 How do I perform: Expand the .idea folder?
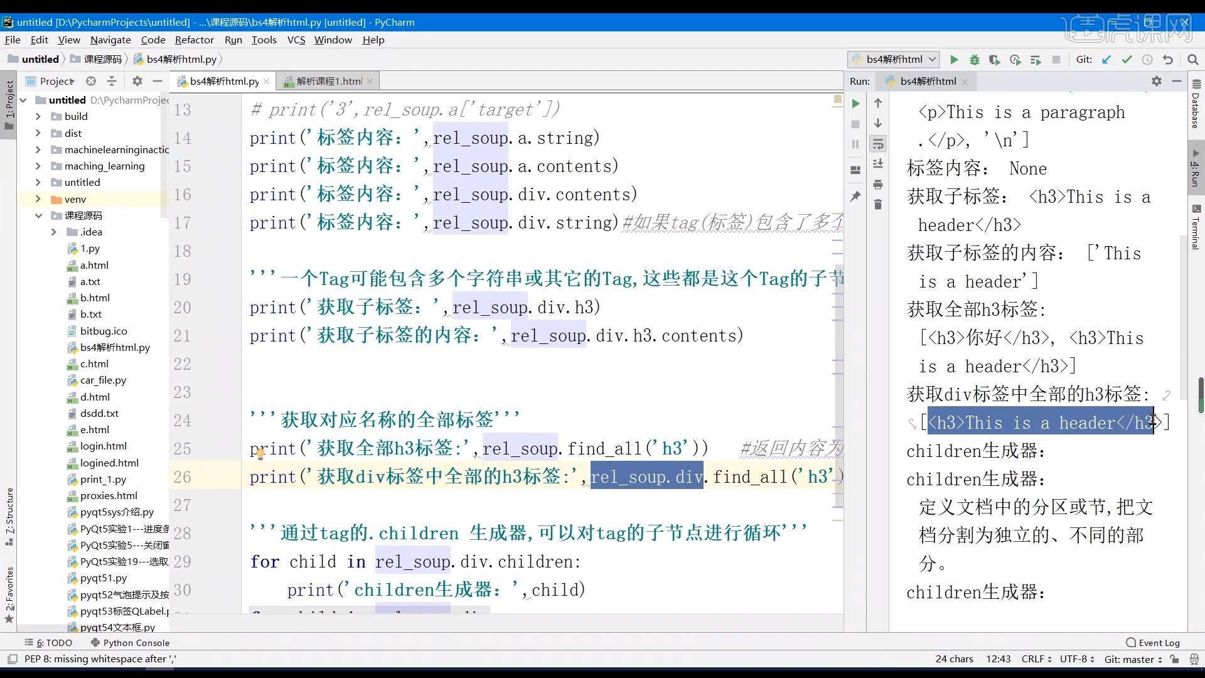pyautogui.click(x=53, y=232)
